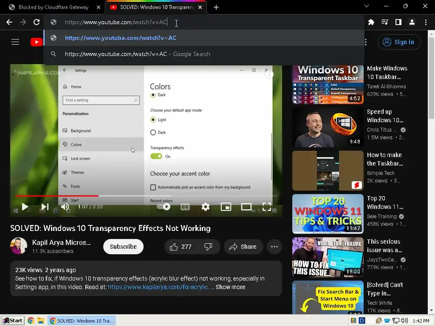Screen dimensions: 435x326
Task: Subscribe to the channel
Action: [123, 247]
